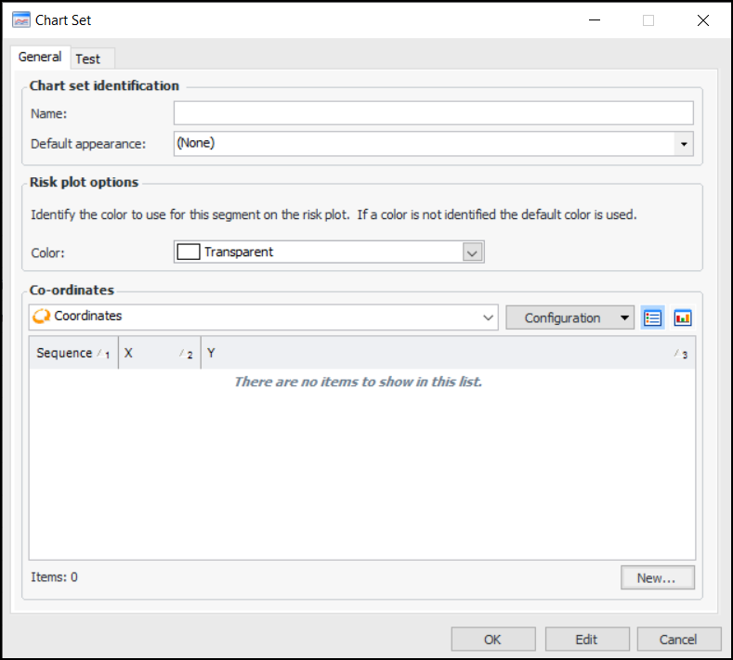Image resolution: width=733 pixels, height=660 pixels.
Task: Switch to list view icon
Action: pyautogui.click(x=652, y=317)
